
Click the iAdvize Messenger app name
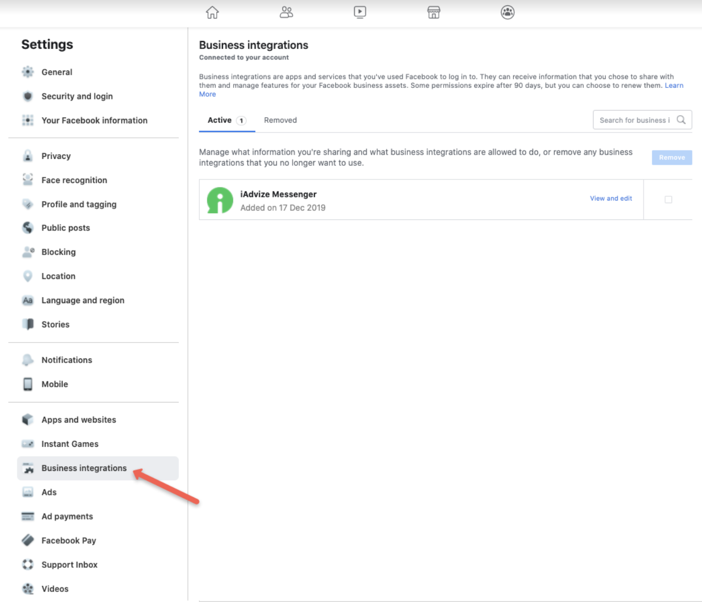click(278, 194)
